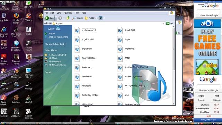
Task: Open the Search pane in Explorer
Action: coord(77,18)
